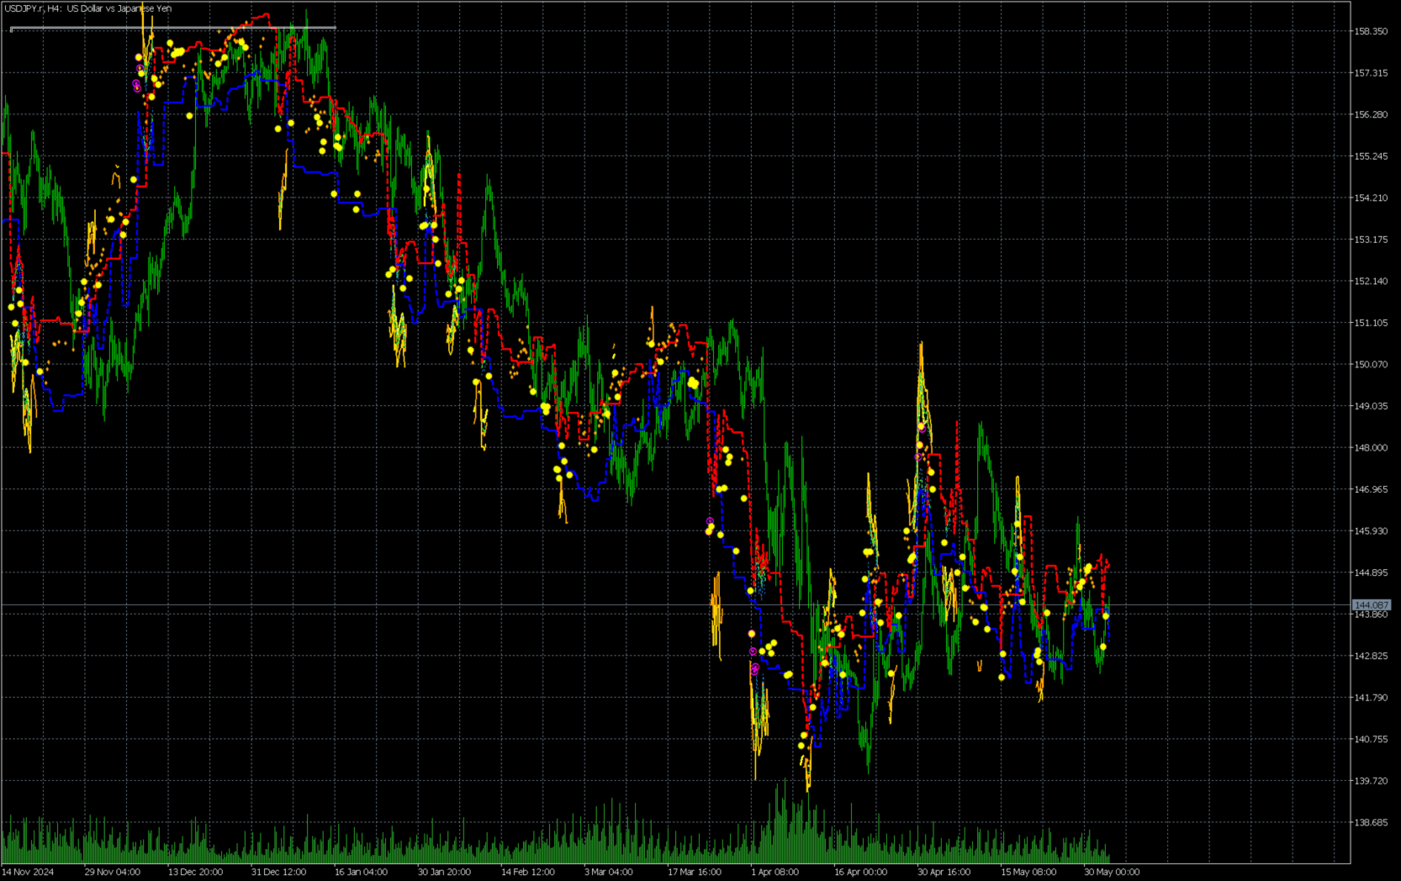The image size is (1401, 881).
Task: Click the 155.245 price scale label
Action: 1371,156
